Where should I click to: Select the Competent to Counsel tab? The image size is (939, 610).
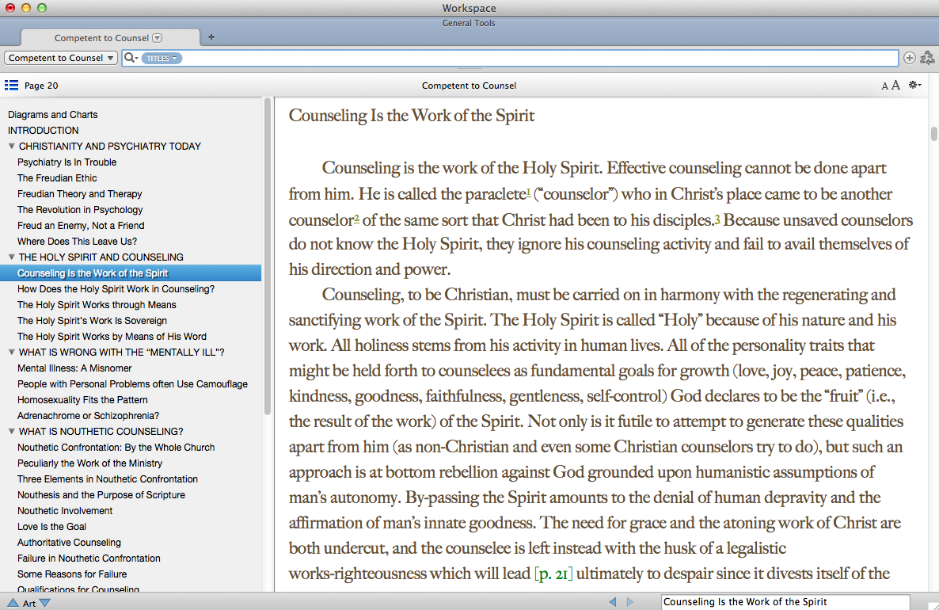(x=101, y=38)
